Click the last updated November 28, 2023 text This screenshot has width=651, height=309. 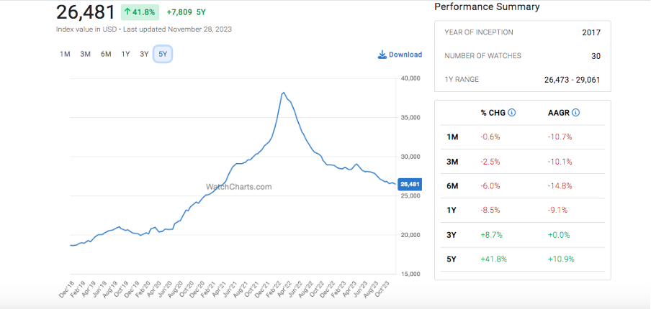click(x=178, y=29)
